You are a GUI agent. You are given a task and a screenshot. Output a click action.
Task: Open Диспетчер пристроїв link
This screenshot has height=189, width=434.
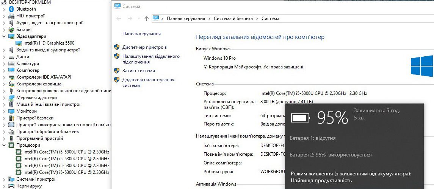144,48
